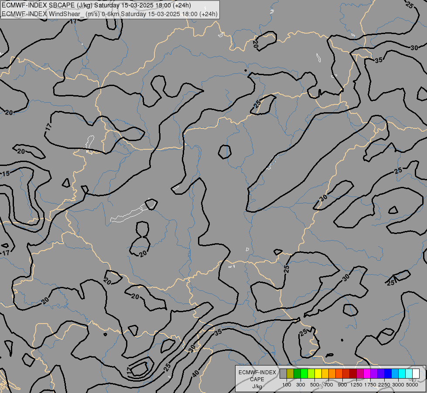427x393 pixels.
Task: Click the legend value 700
Action: 329,385
